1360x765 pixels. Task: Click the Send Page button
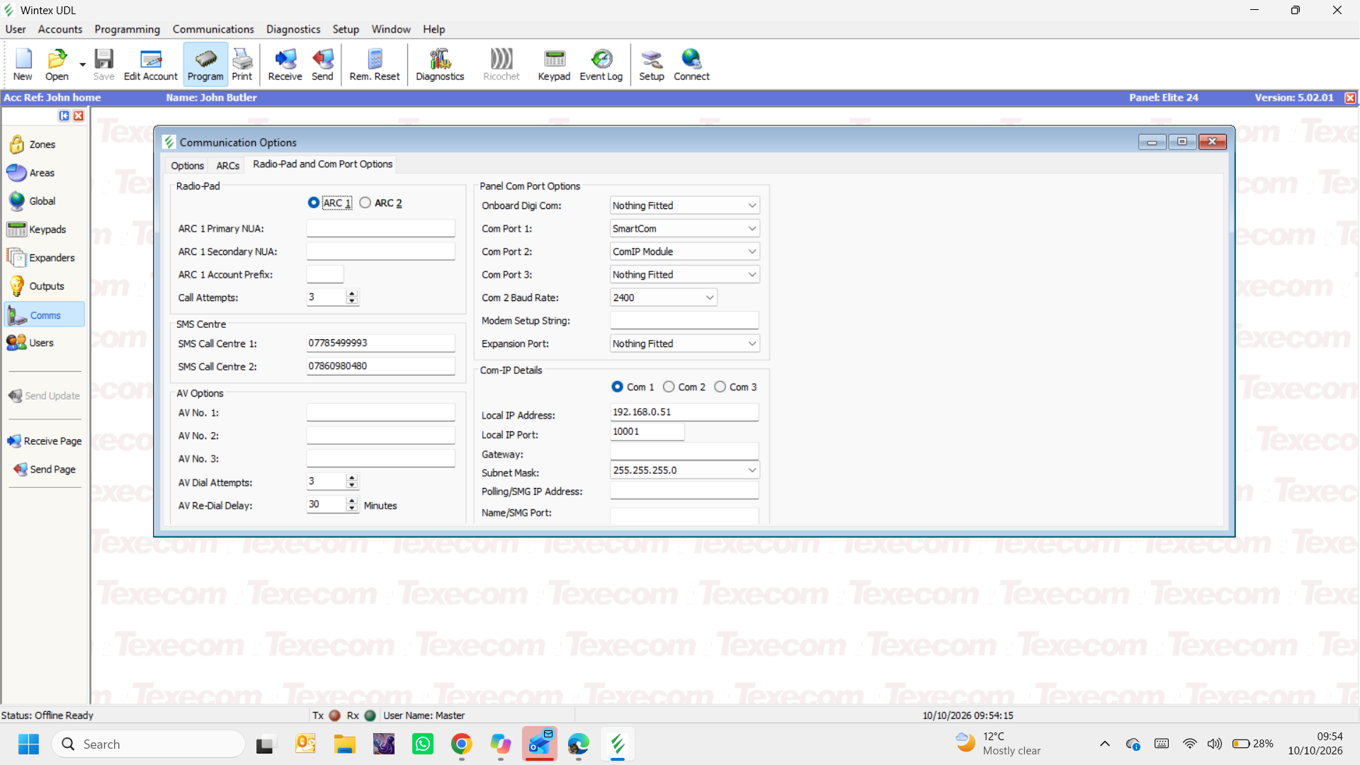click(45, 470)
